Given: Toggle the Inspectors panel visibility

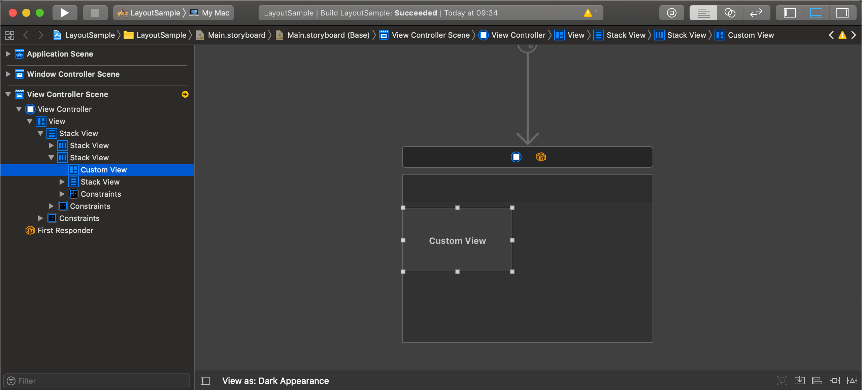Looking at the screenshot, I should (x=843, y=13).
